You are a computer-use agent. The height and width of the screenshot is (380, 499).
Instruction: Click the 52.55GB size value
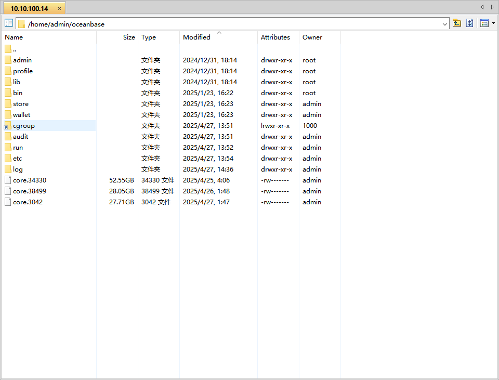tap(122, 180)
